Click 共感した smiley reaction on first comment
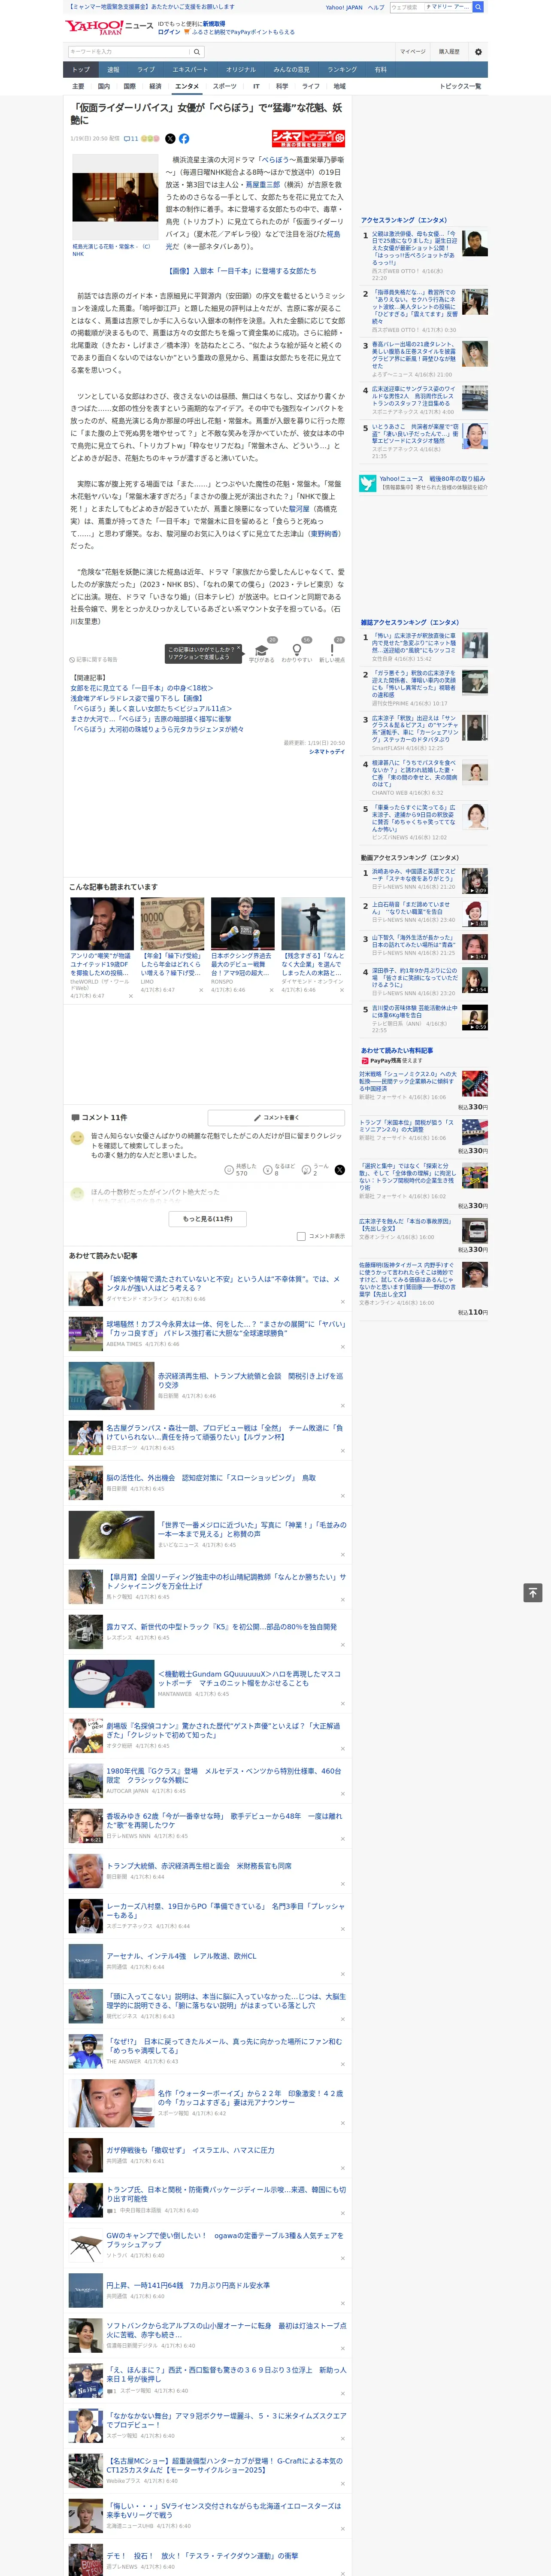Viewport: 551px width, 2576px height. 240,1169
